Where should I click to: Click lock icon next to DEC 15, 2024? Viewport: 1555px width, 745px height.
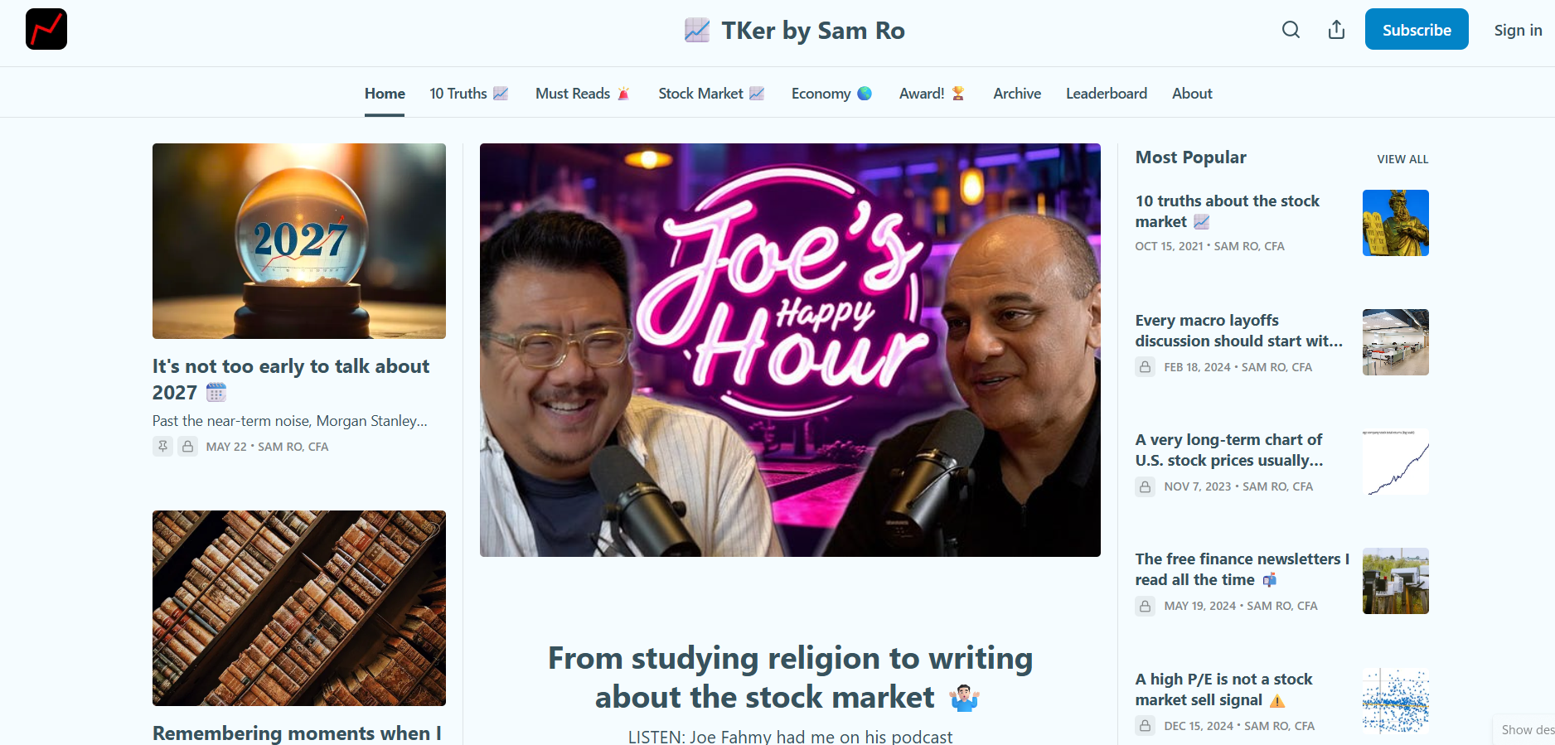tap(1146, 726)
